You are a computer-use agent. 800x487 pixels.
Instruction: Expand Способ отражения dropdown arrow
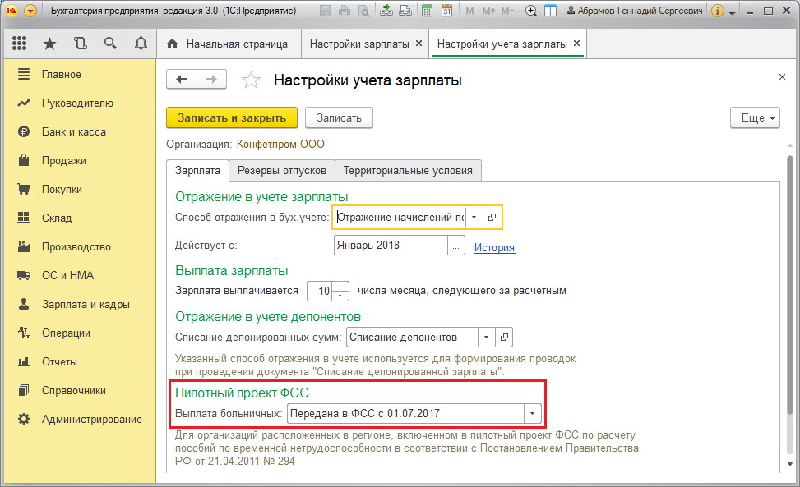coord(474,218)
